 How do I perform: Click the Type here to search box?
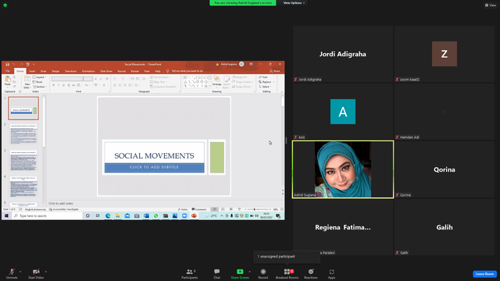pyautogui.click(x=47, y=215)
